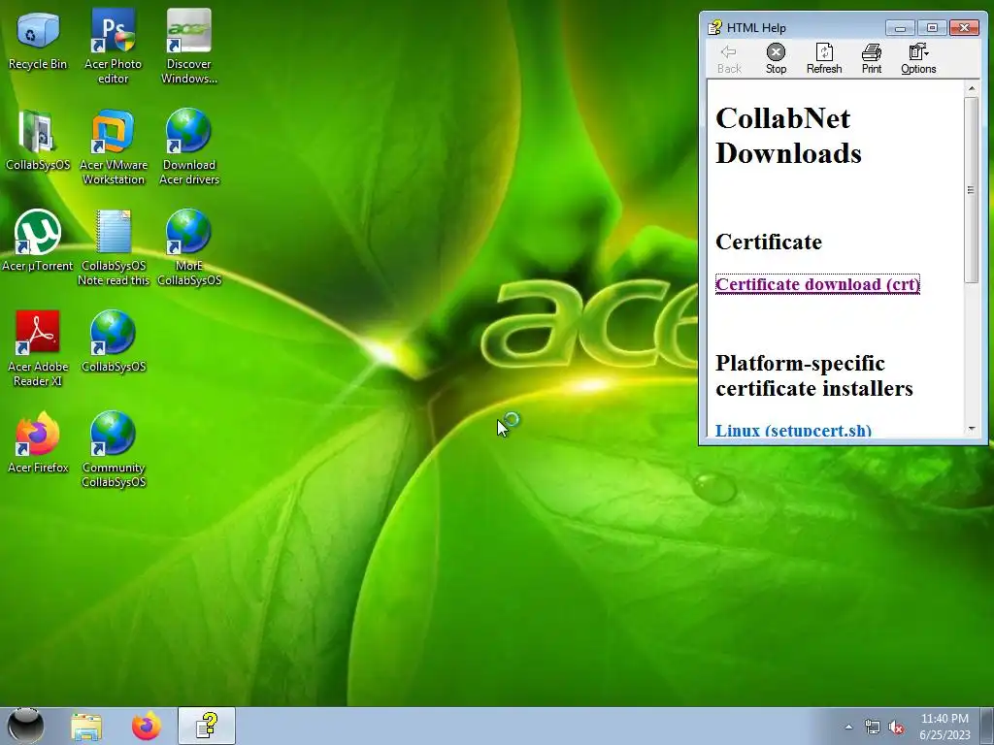Open Windows Explorer from taskbar
The width and height of the screenshot is (994, 745).
pos(86,726)
